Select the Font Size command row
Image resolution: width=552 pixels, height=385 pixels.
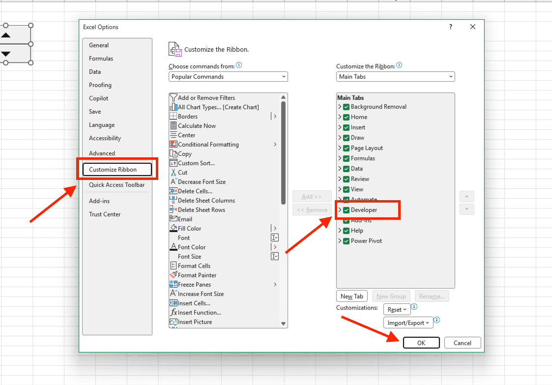[225, 257]
